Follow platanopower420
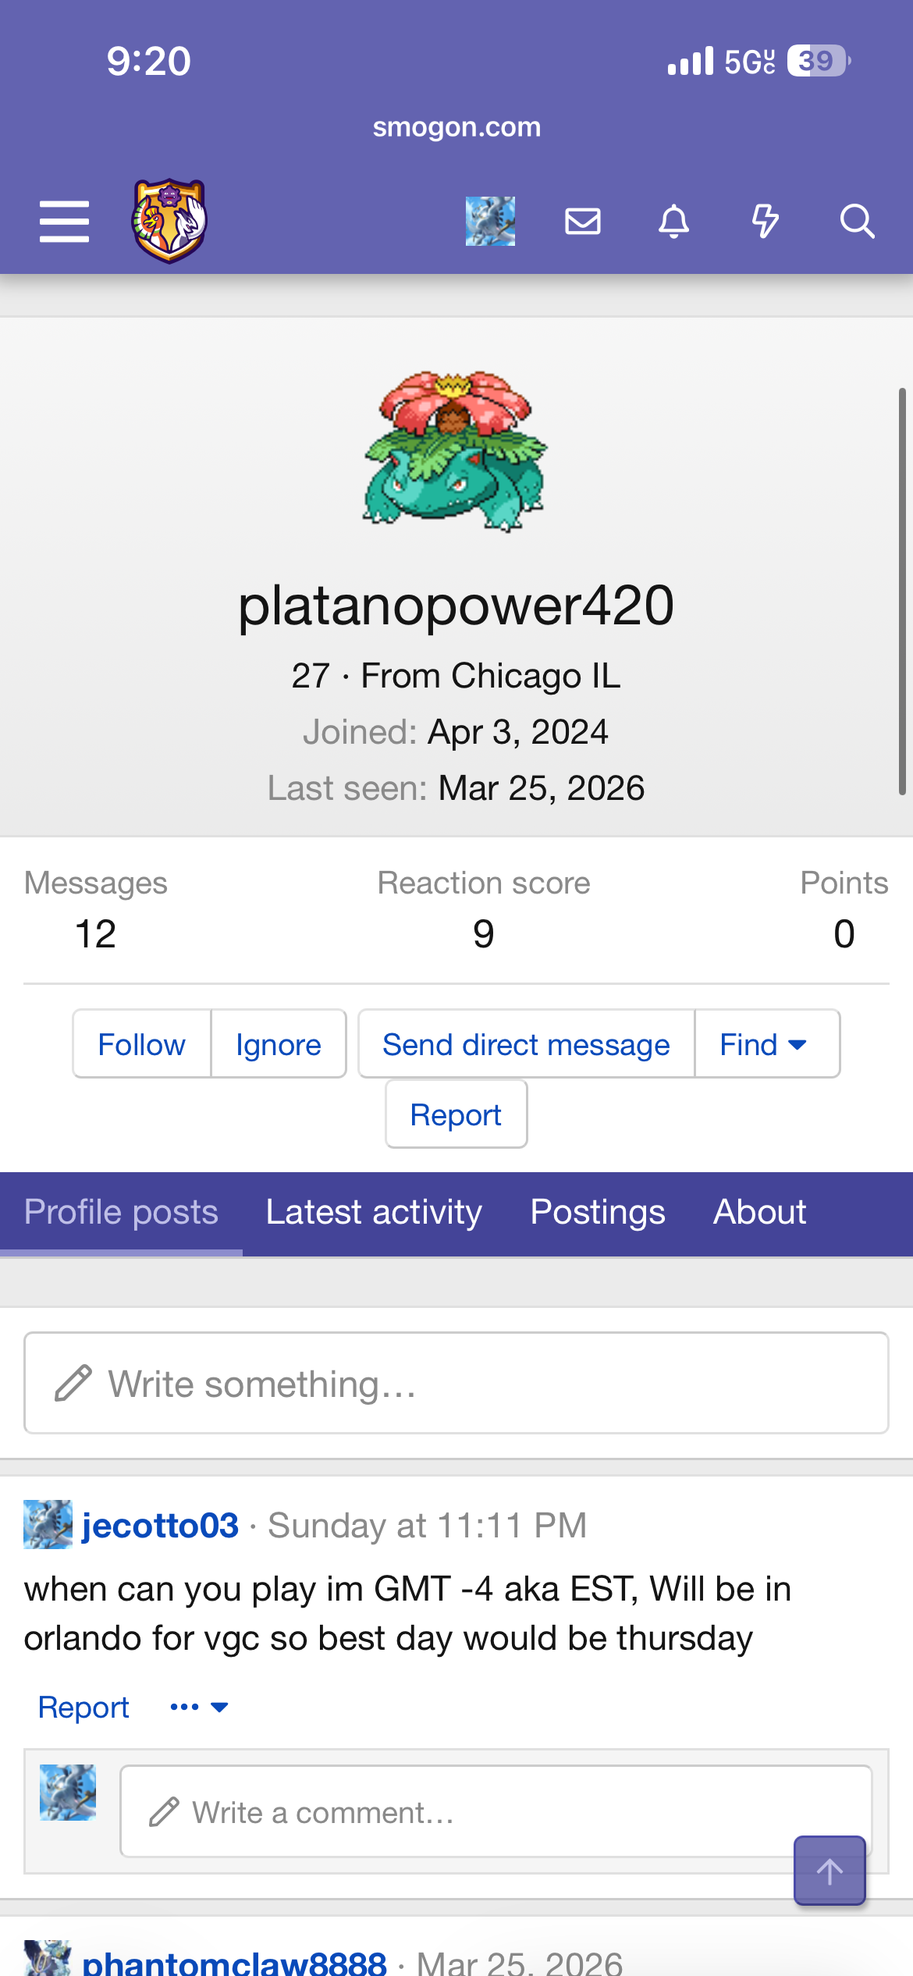Image resolution: width=913 pixels, height=1976 pixels. [141, 1044]
